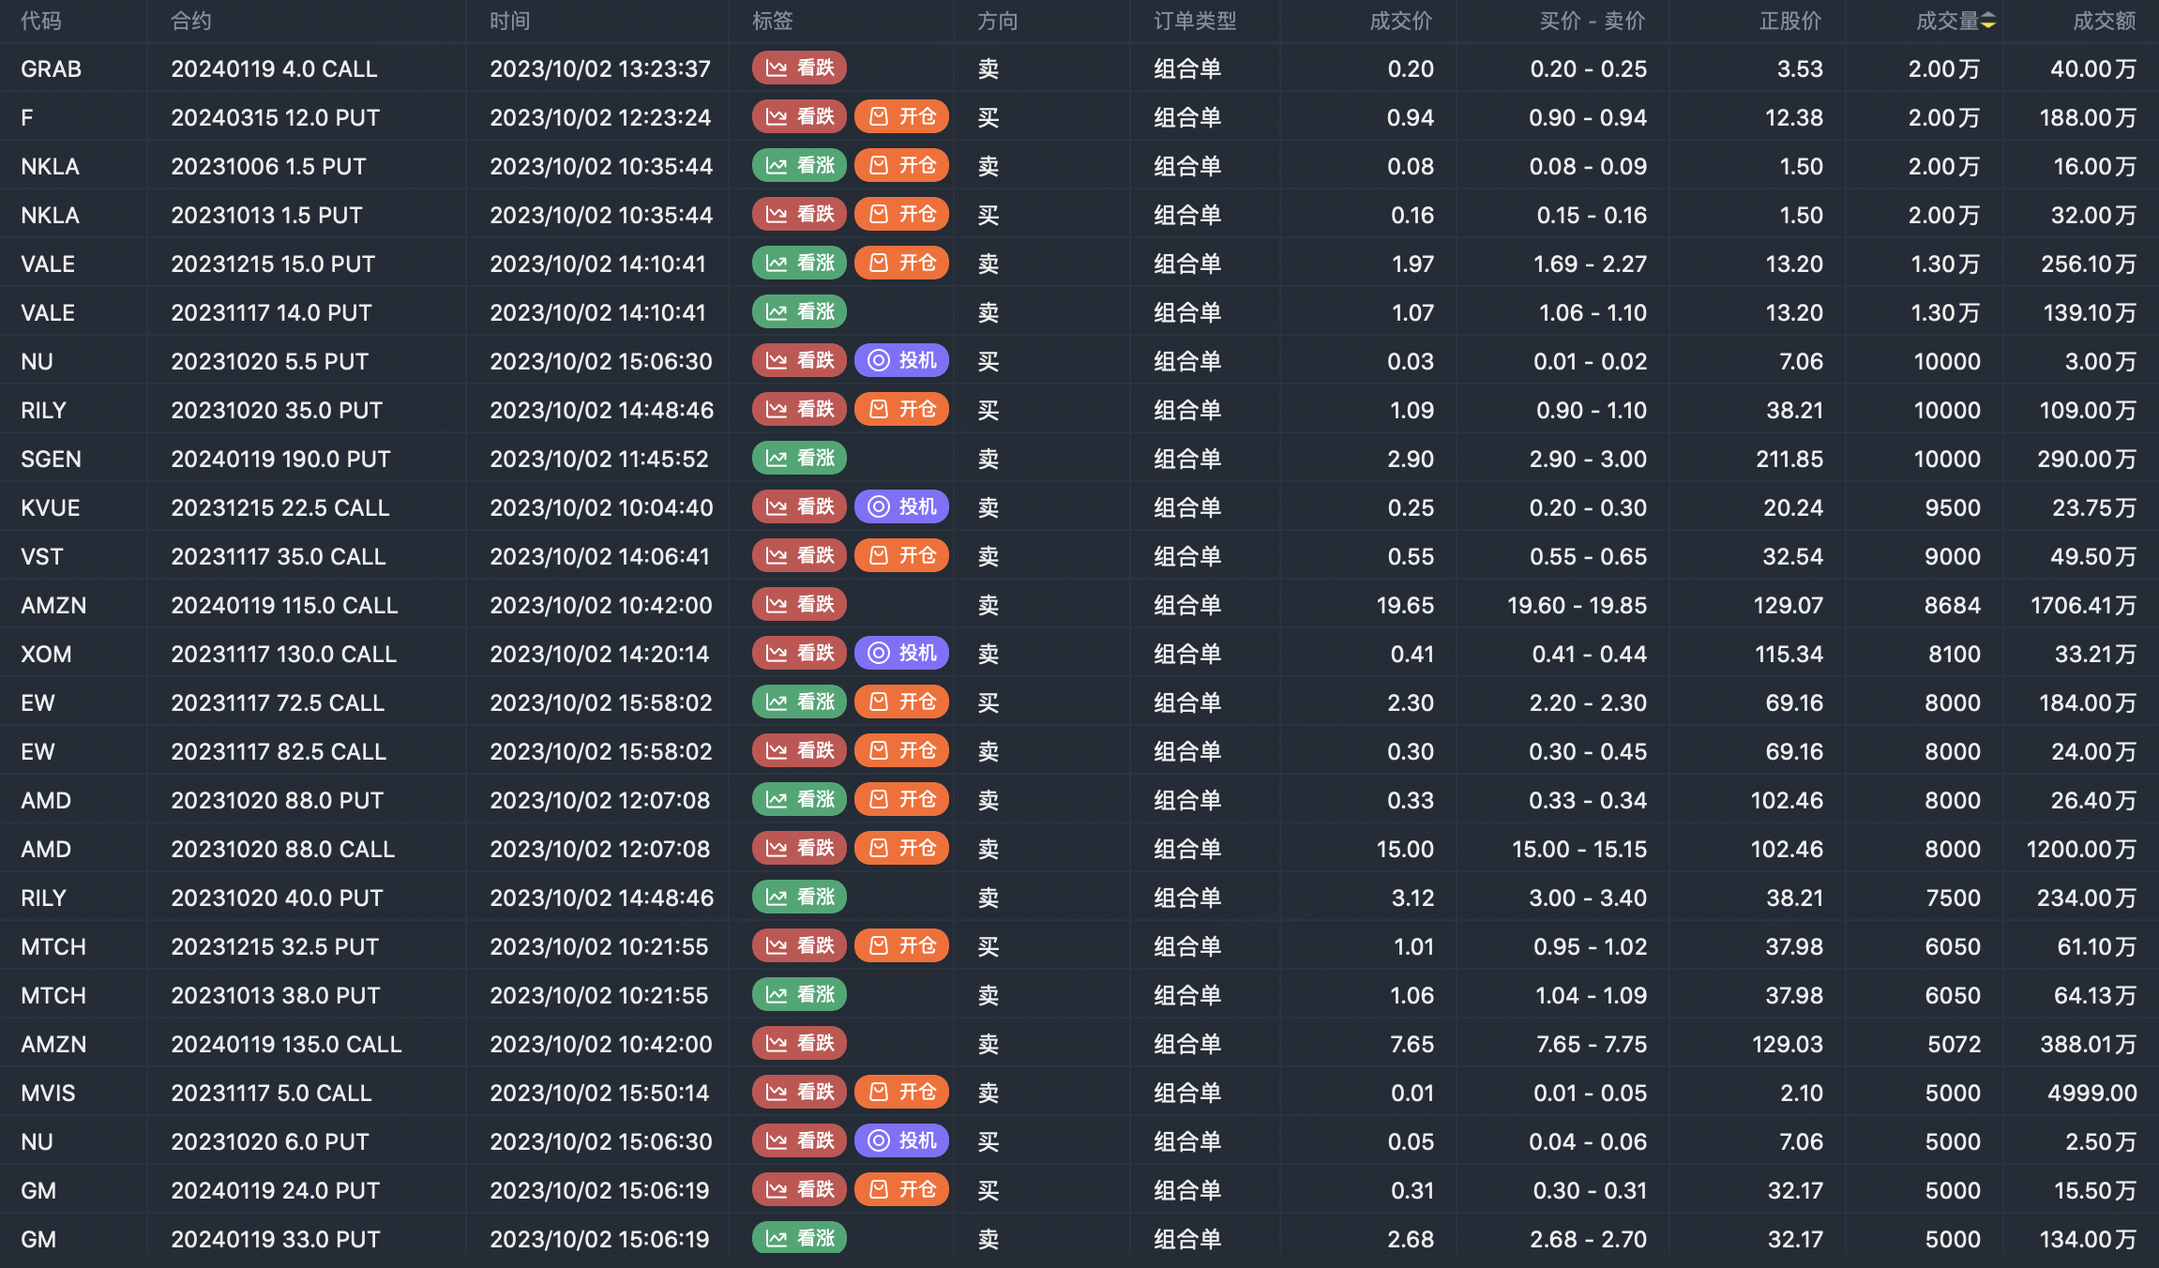The image size is (2159, 1268).
Task: Open the SGEN ticker link
Action: (51, 459)
